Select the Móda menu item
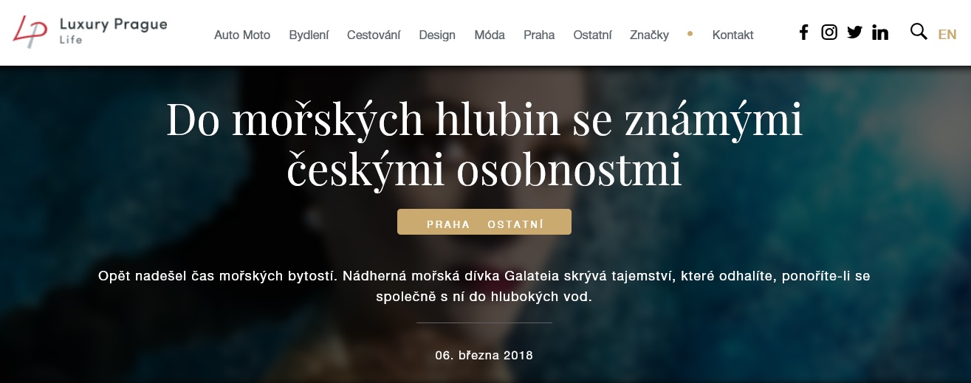The height and width of the screenshot is (383, 971). [490, 35]
